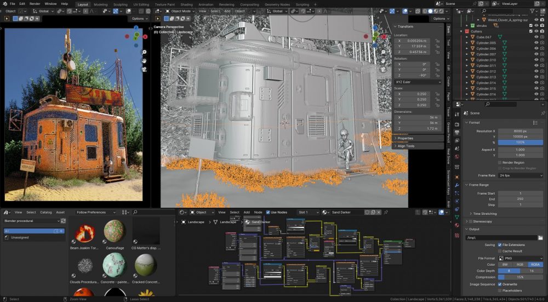
Task: Toggle the Overwrite checkbox
Action: pos(500,284)
